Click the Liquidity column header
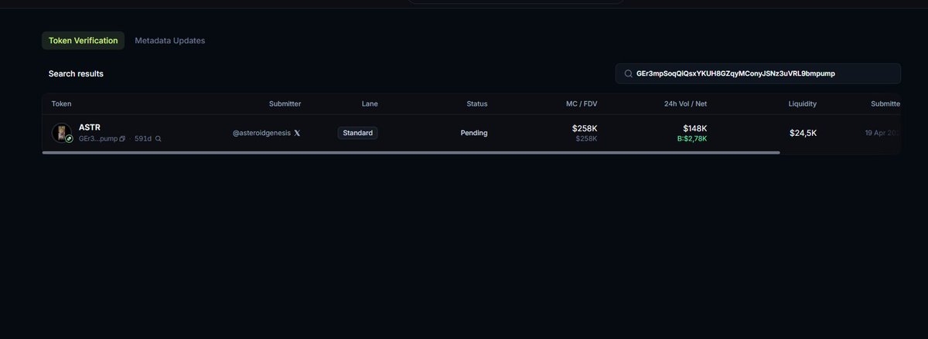The width and height of the screenshot is (928, 339). [x=802, y=103]
